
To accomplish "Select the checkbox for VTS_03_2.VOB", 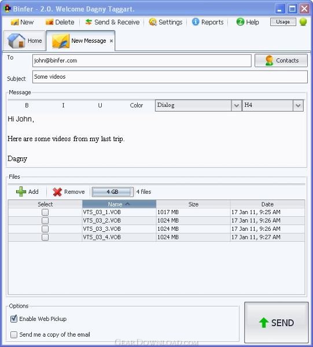I will point(45,221).
